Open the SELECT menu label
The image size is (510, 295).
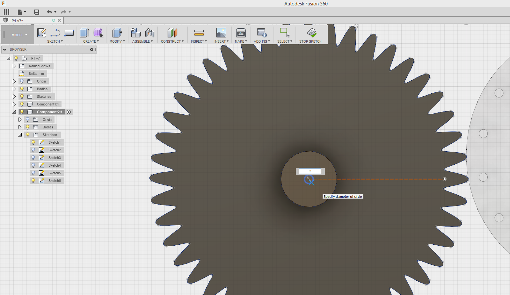pyautogui.click(x=285, y=41)
